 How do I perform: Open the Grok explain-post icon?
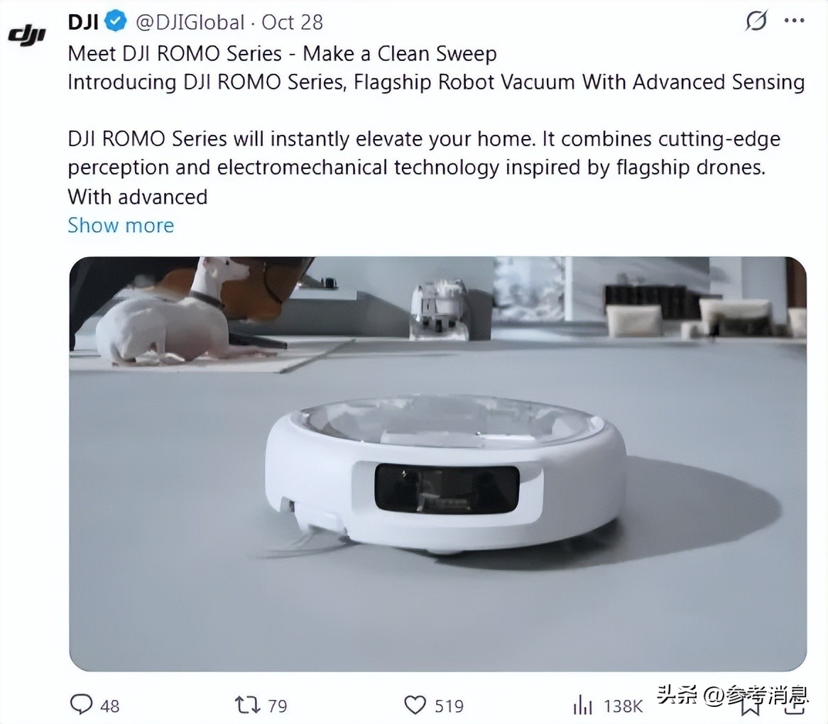coord(756,21)
